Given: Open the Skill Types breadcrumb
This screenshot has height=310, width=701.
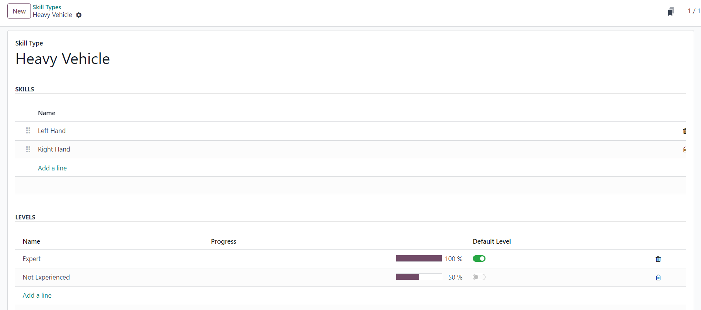Looking at the screenshot, I should click(47, 7).
